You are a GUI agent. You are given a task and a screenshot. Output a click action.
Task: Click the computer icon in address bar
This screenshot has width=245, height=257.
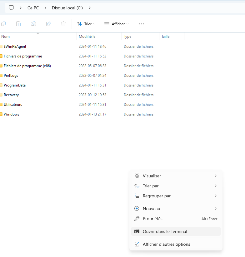click(11, 8)
